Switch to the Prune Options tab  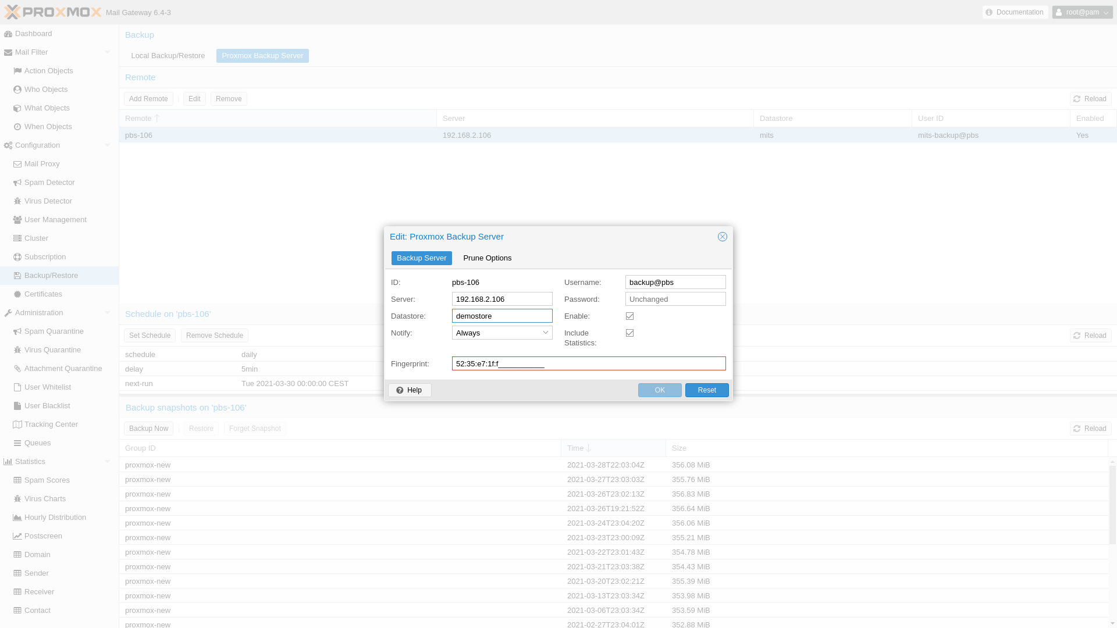487,258
